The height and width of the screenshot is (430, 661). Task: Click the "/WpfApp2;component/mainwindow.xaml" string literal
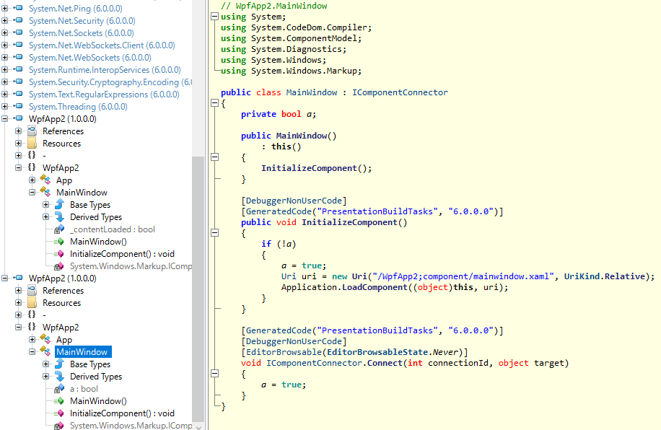[463, 276]
